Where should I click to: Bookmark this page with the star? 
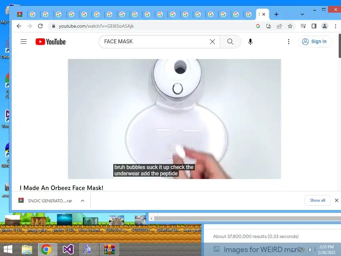pos(290,26)
